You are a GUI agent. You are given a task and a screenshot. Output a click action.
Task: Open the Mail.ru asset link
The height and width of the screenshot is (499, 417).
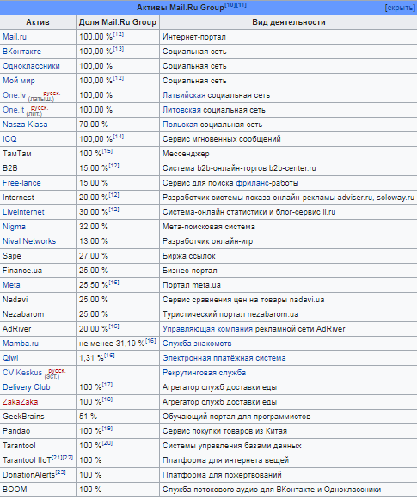click(15, 37)
